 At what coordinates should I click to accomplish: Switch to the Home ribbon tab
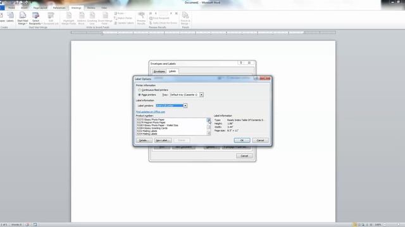click(x=11, y=8)
